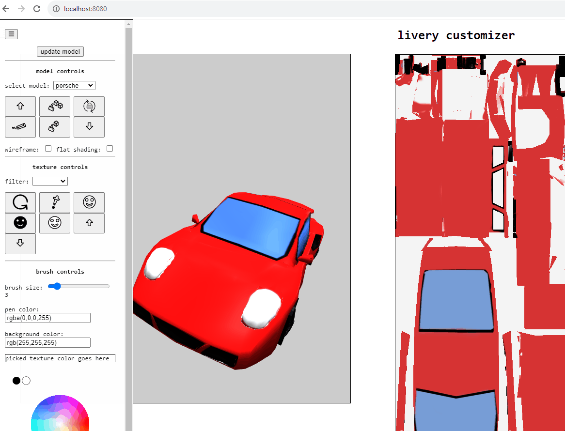
Task: Click the red car in the 3D viewport
Action: (228, 281)
